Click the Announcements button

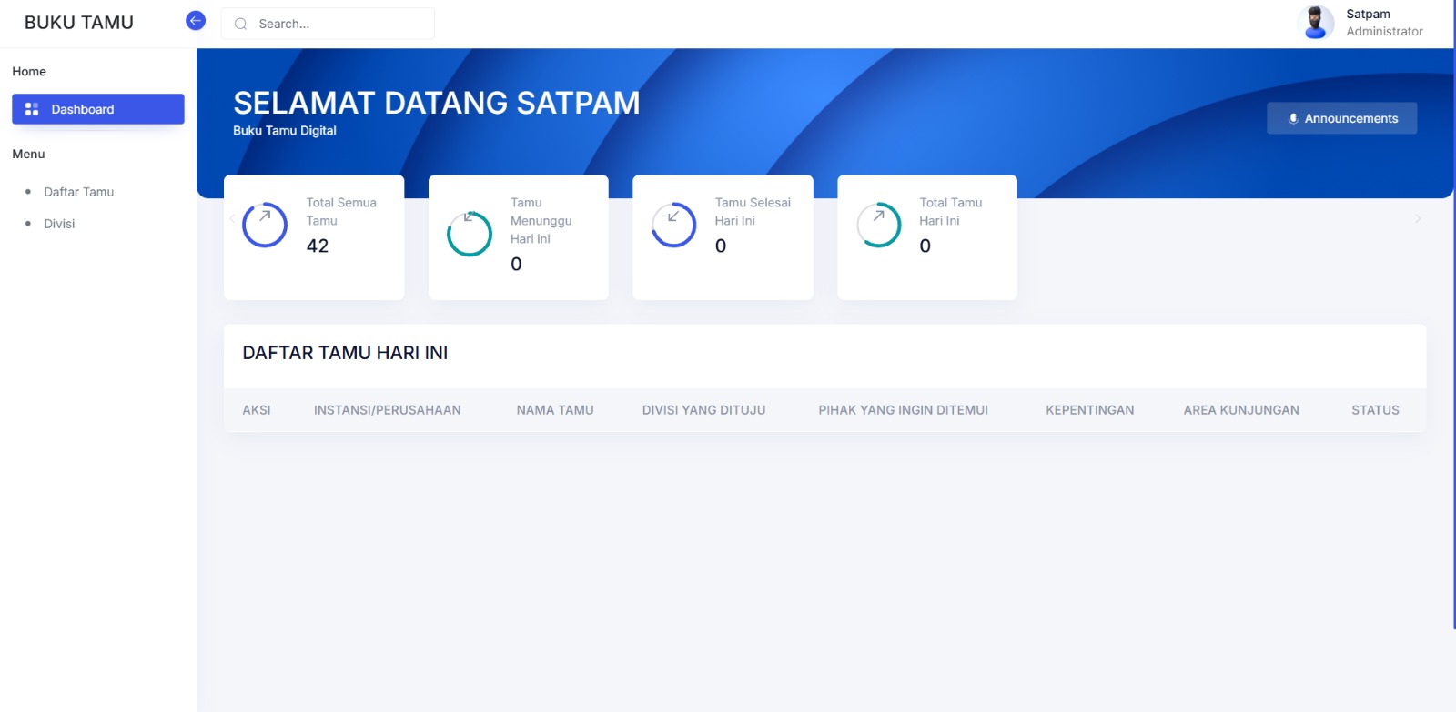[x=1341, y=118]
